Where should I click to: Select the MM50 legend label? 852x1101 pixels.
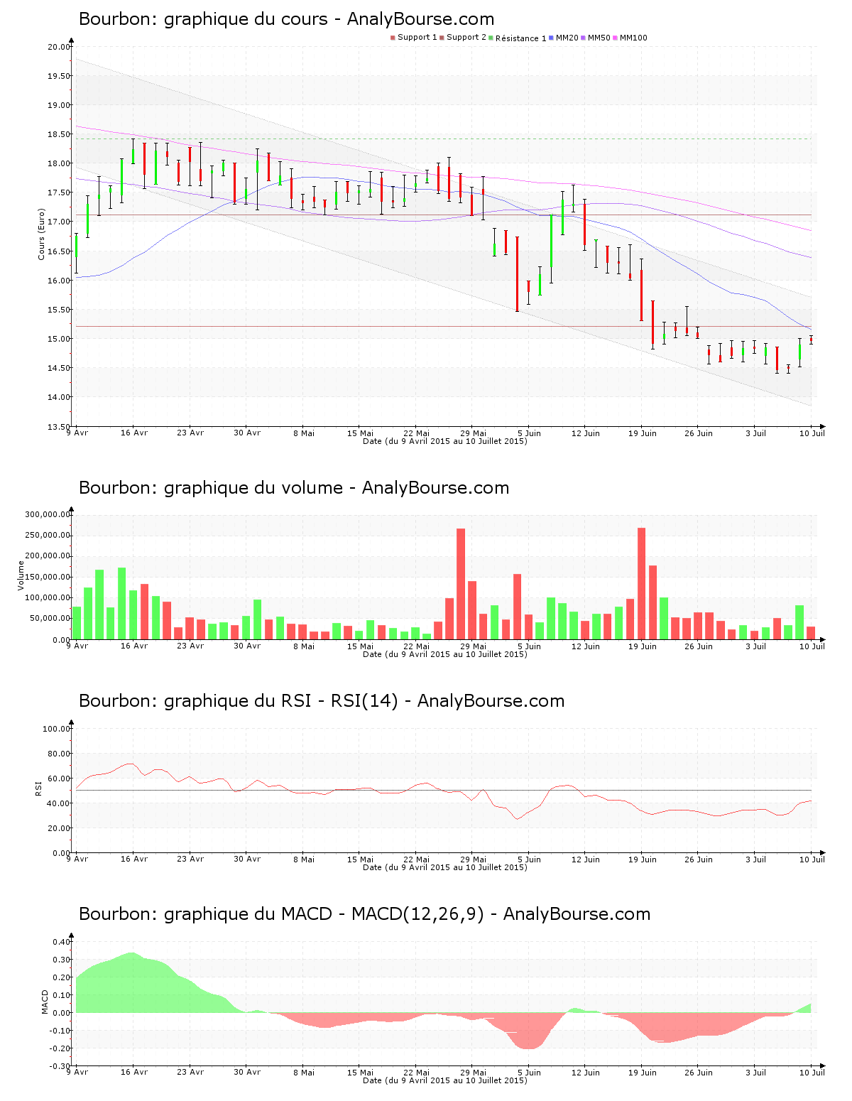point(599,38)
